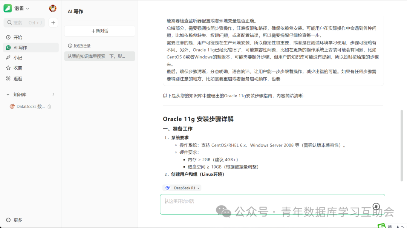Open 收藏 favorites in the sidebar

pos(31,68)
